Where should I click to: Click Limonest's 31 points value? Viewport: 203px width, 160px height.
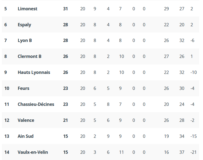coord(66,9)
